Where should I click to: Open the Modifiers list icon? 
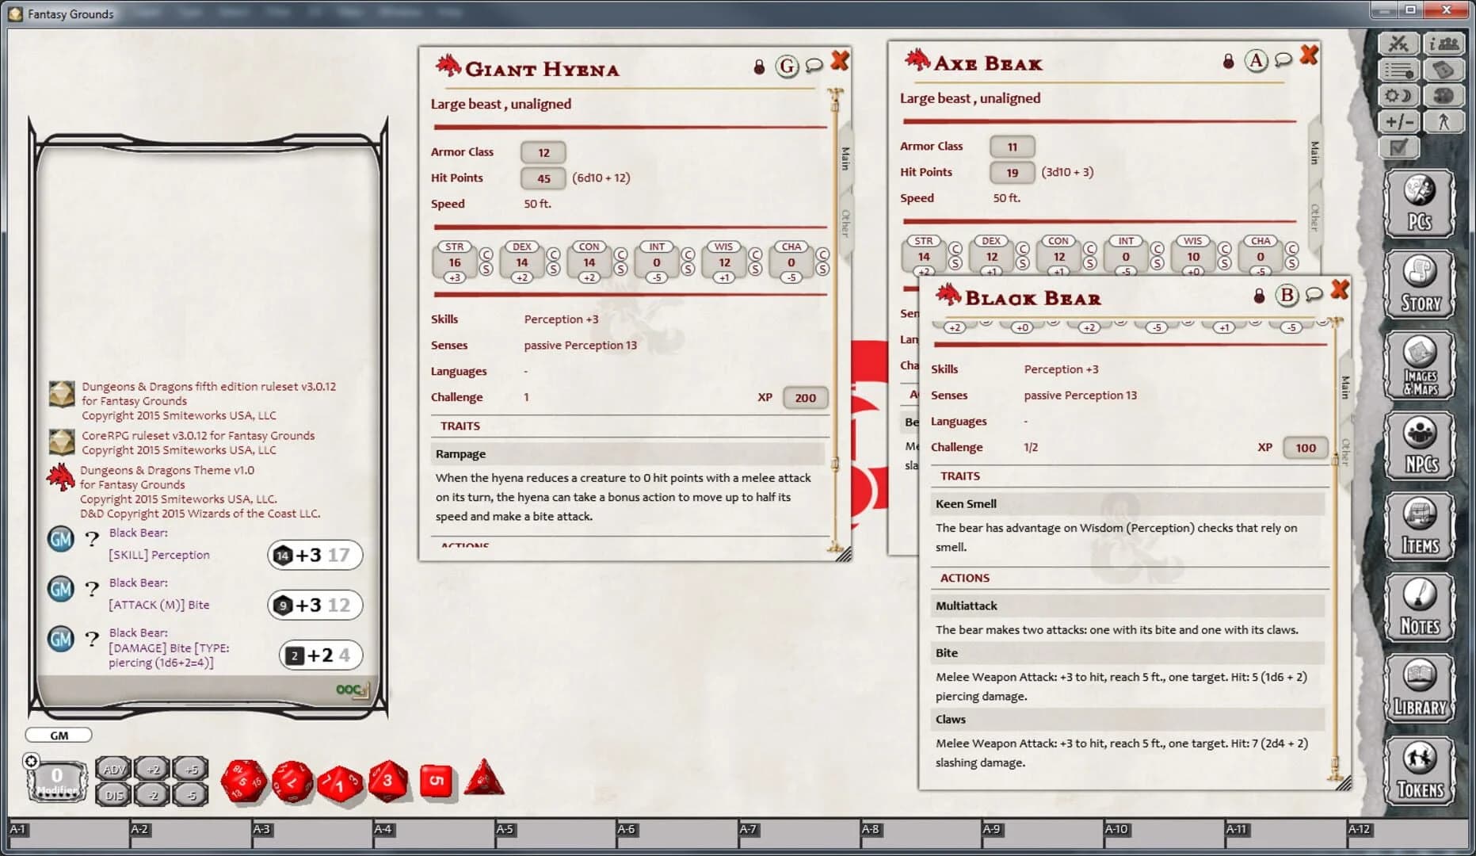click(x=1399, y=71)
